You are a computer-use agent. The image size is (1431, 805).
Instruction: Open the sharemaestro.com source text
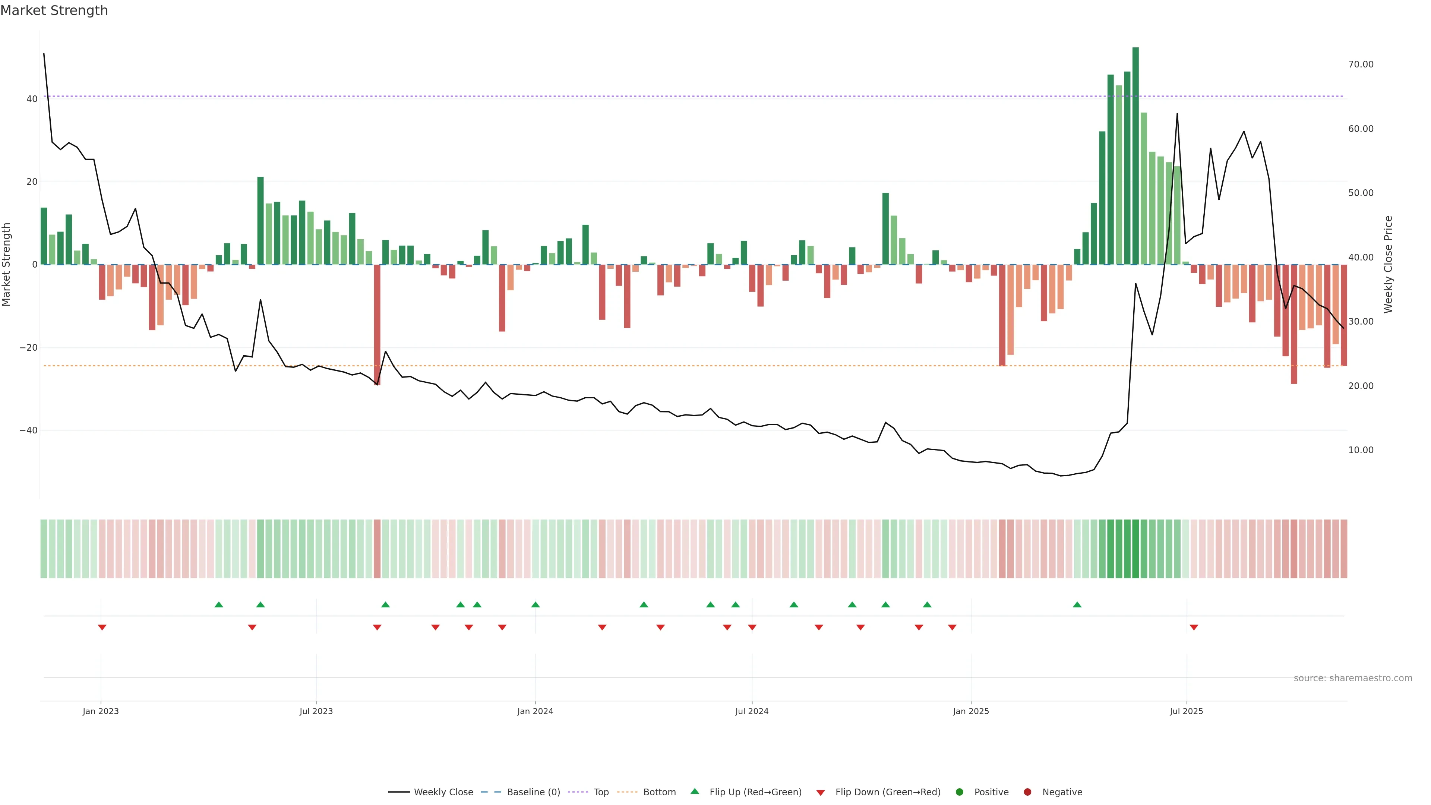coord(1353,678)
